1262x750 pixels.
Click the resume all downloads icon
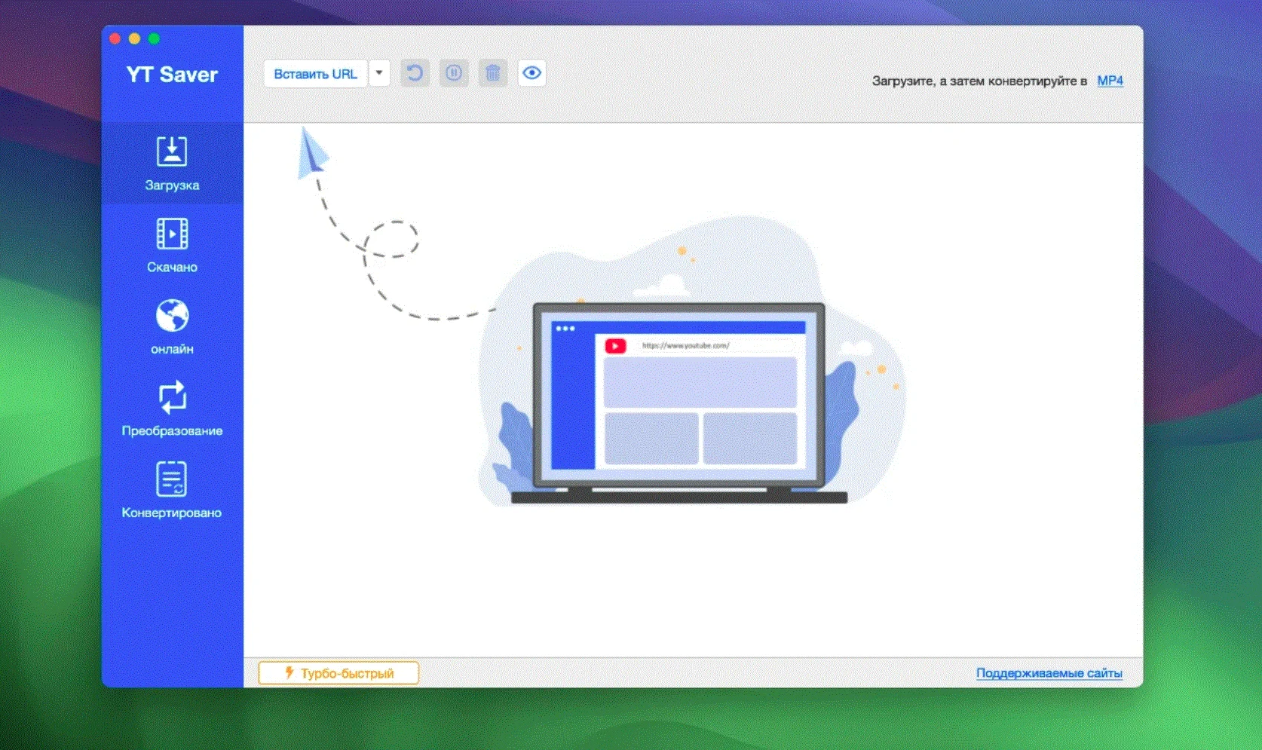[415, 73]
